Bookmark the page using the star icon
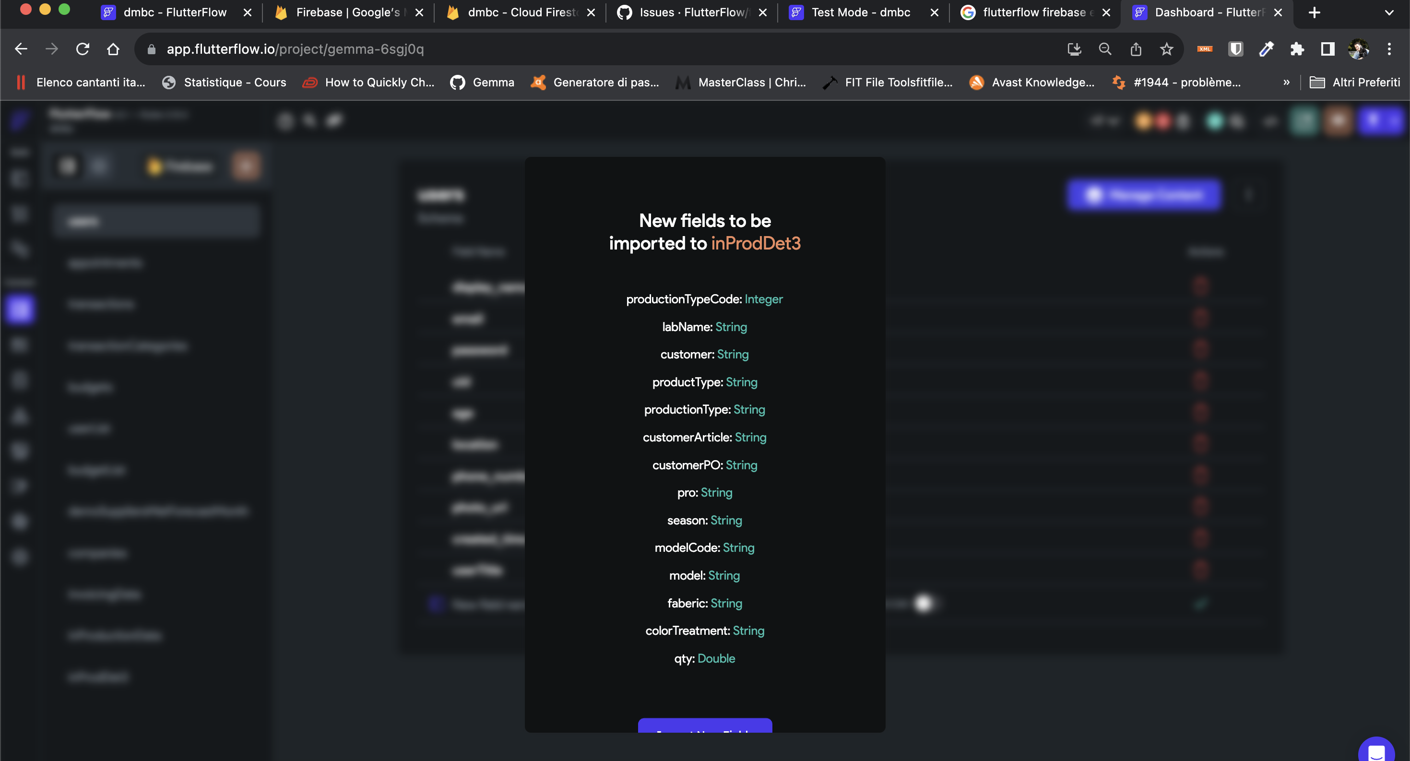This screenshot has width=1410, height=761. pos(1166,49)
